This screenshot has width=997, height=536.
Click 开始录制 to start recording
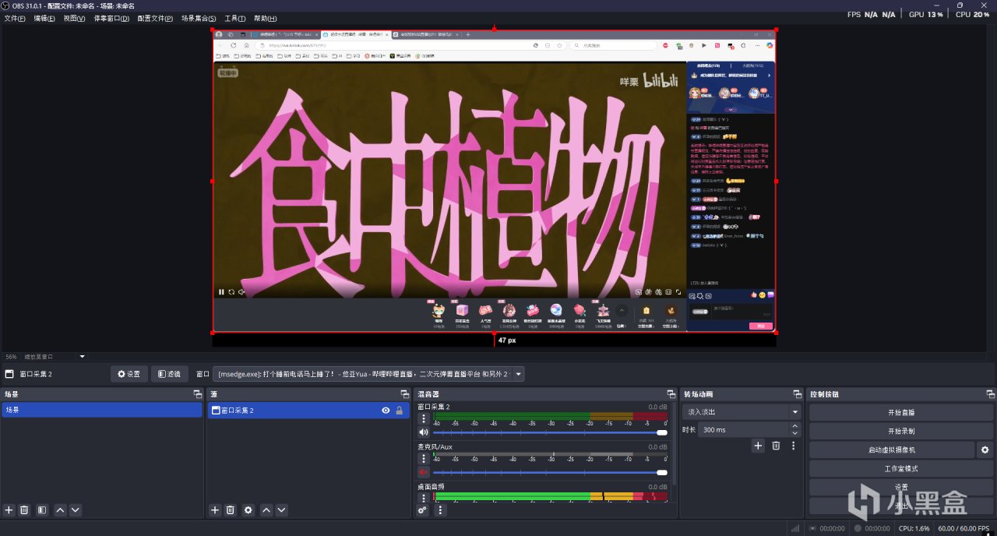[901, 431]
